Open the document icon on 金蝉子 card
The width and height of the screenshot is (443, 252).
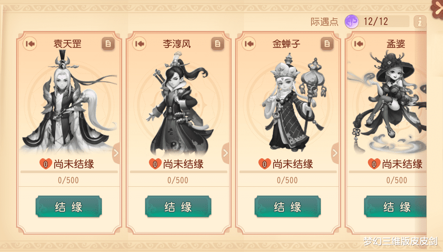point(327,44)
